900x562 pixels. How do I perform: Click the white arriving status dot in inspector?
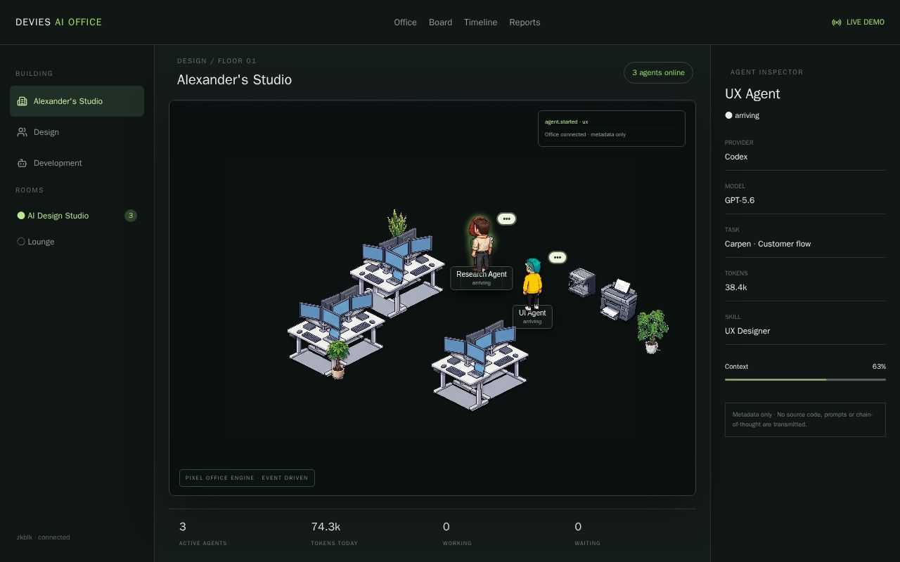tap(728, 115)
